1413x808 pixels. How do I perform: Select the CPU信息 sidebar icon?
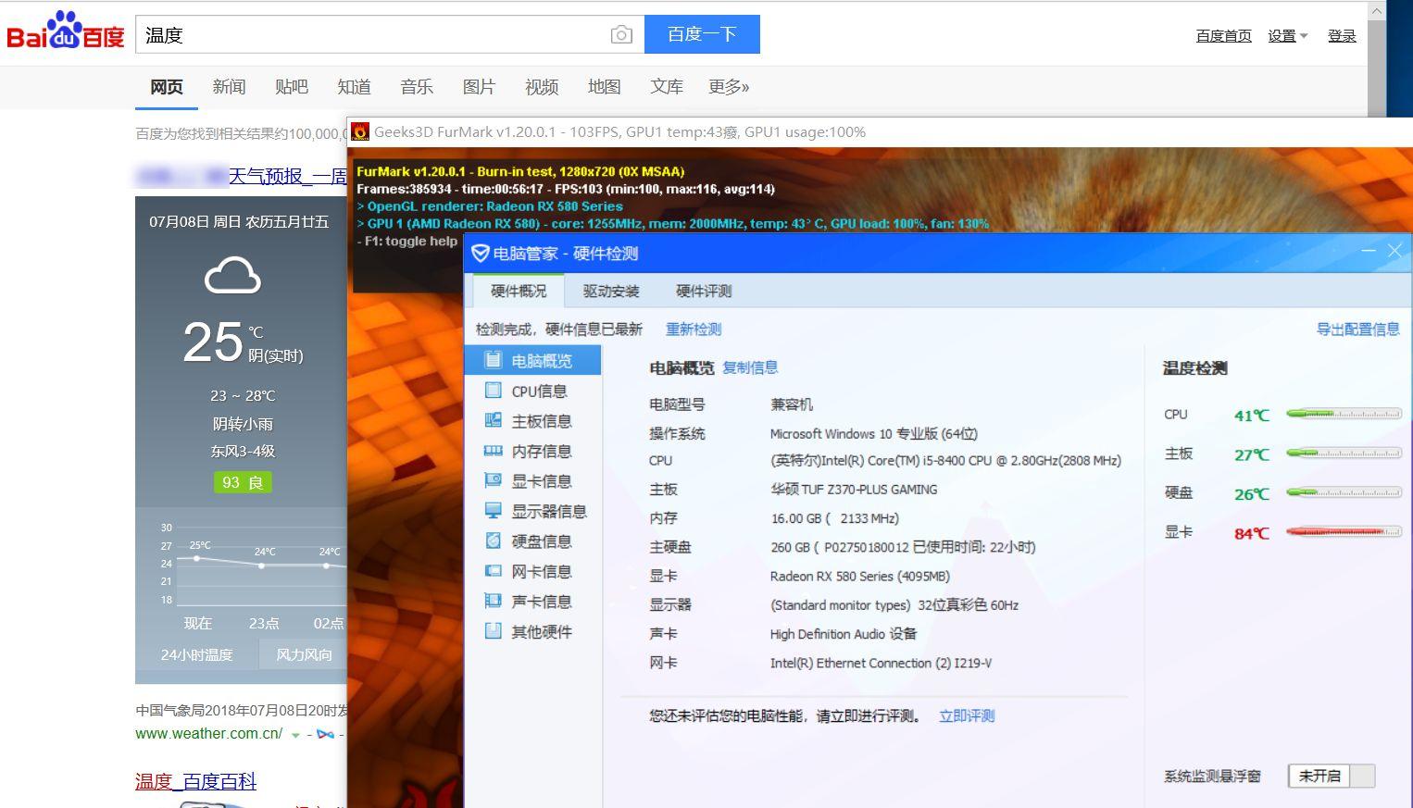[x=494, y=391]
